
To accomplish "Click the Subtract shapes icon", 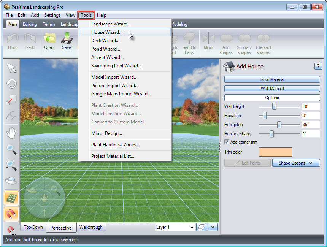I will tap(244, 38).
